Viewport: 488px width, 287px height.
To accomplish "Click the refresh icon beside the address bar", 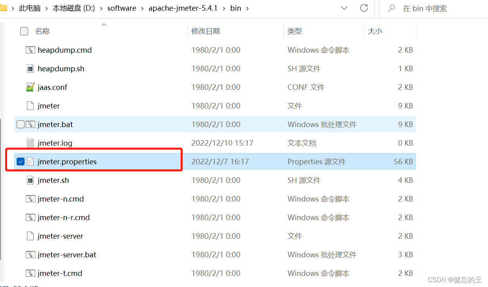I will point(364,8).
